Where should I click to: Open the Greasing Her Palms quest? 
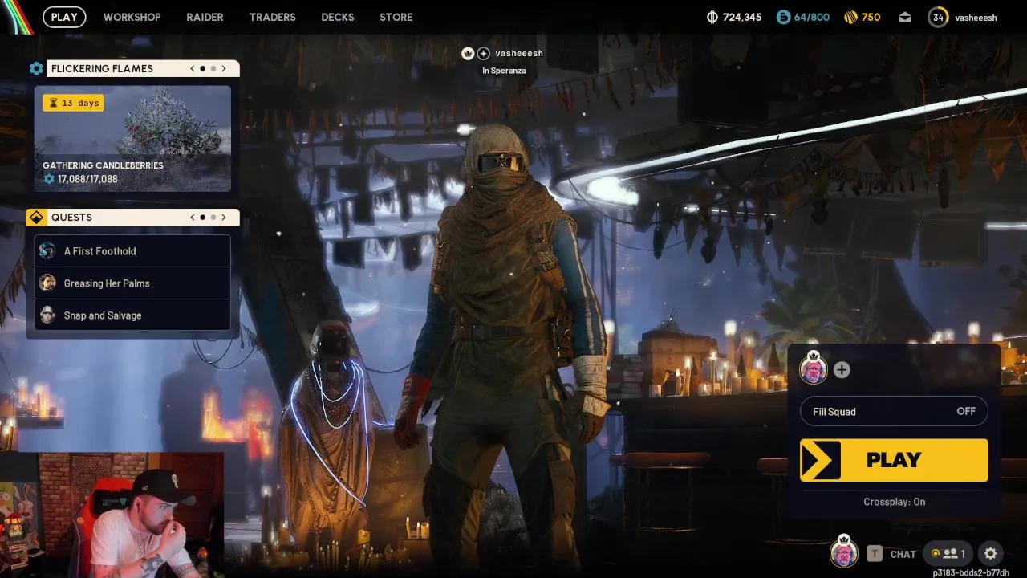[x=132, y=283]
